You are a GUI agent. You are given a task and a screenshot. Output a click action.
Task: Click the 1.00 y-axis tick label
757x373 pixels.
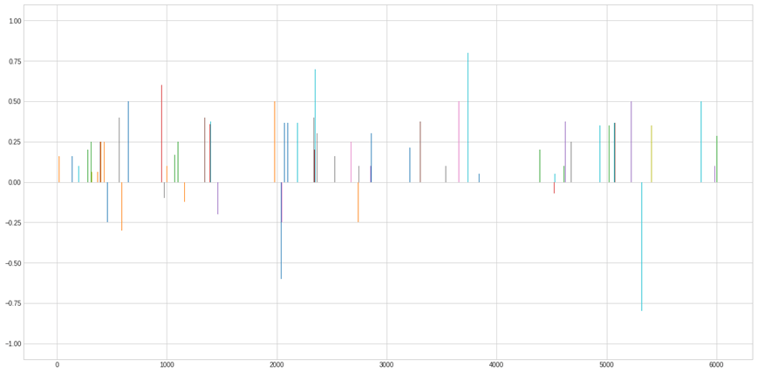[12, 21]
